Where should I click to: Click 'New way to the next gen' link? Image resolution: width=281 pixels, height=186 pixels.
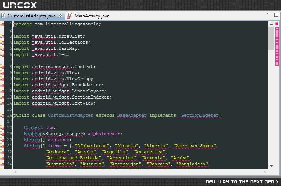click(242, 182)
